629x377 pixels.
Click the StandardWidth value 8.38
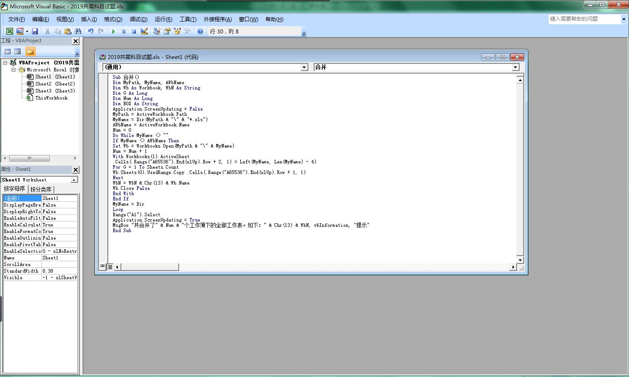(x=60, y=271)
